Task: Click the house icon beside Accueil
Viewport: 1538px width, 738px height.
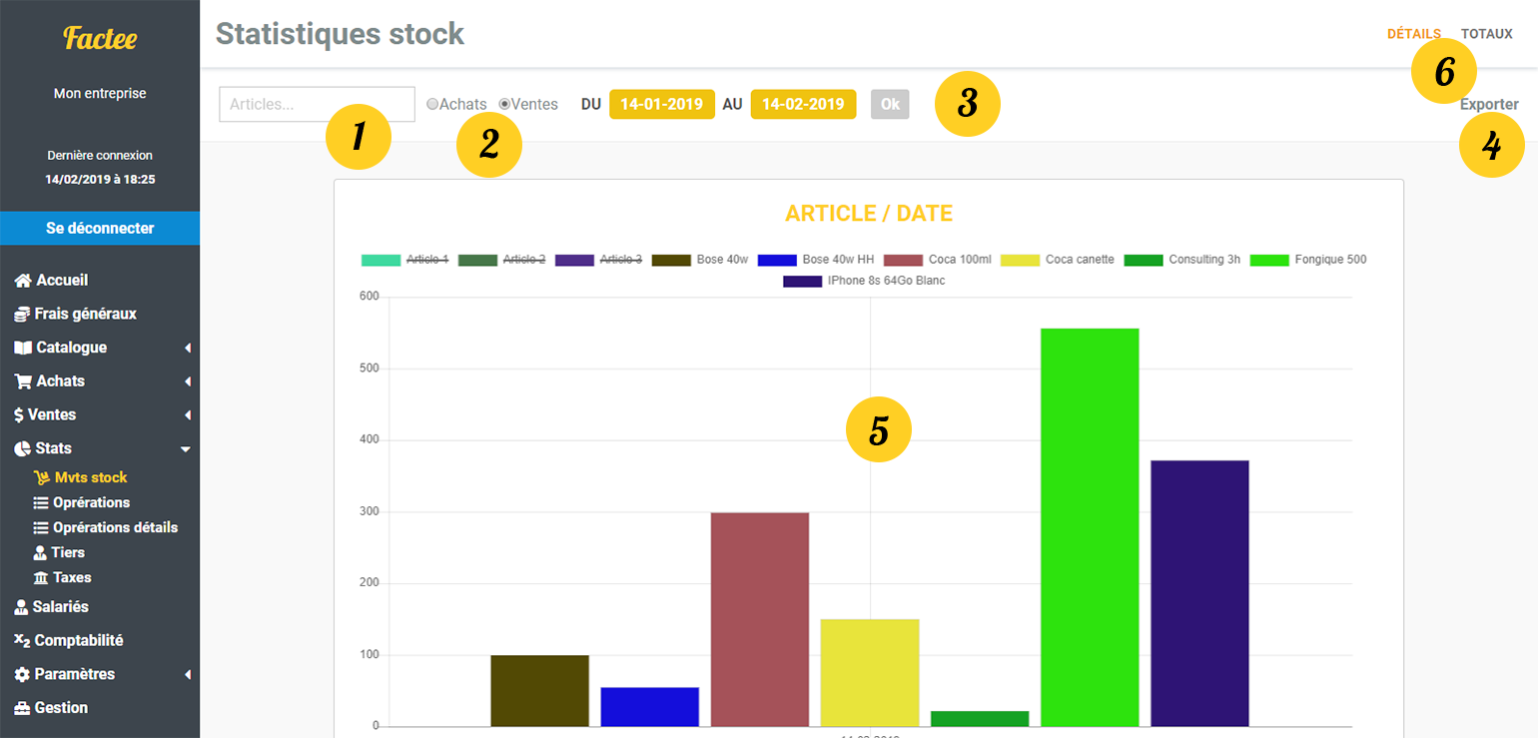Action: pyautogui.click(x=22, y=281)
